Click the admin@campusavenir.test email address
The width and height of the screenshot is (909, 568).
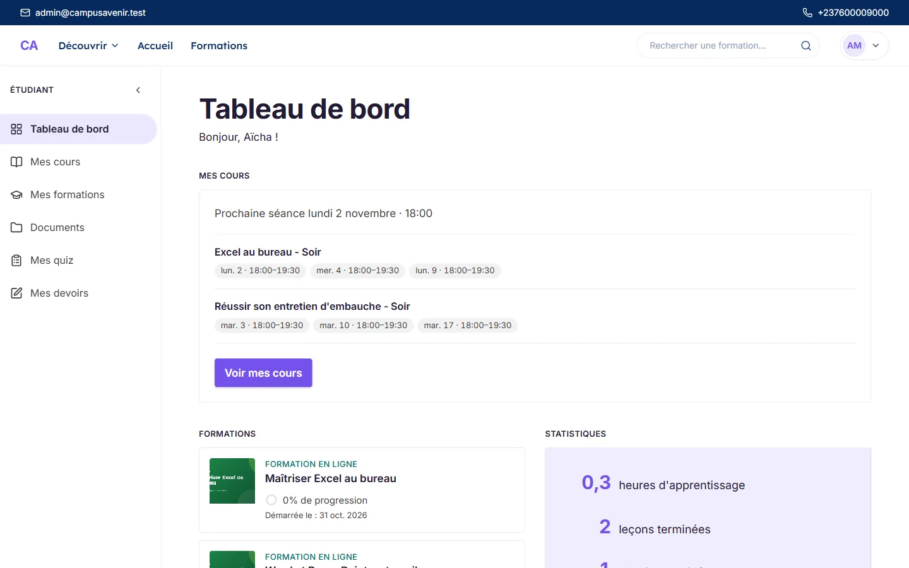pyautogui.click(x=90, y=13)
